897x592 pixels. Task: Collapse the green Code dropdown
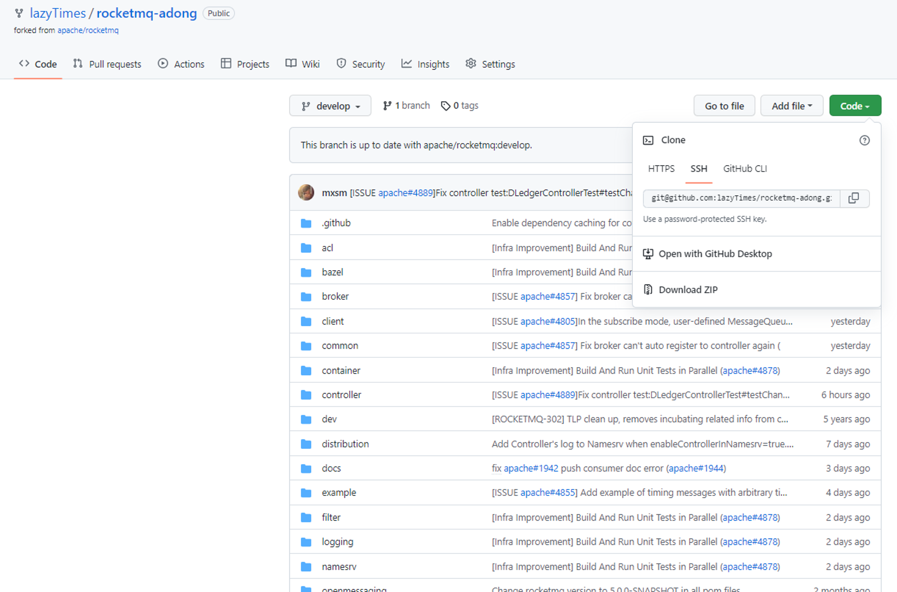[x=855, y=106]
